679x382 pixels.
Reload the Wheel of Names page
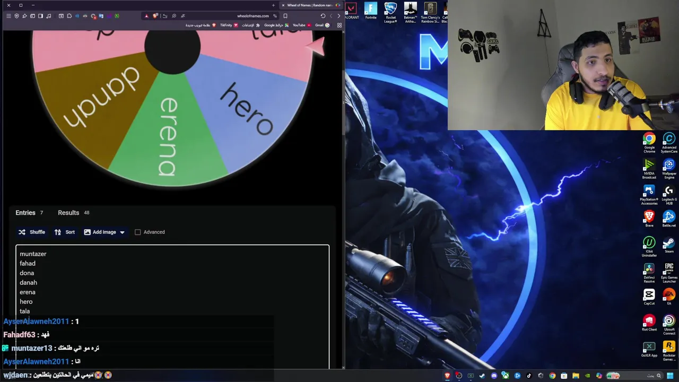323,16
